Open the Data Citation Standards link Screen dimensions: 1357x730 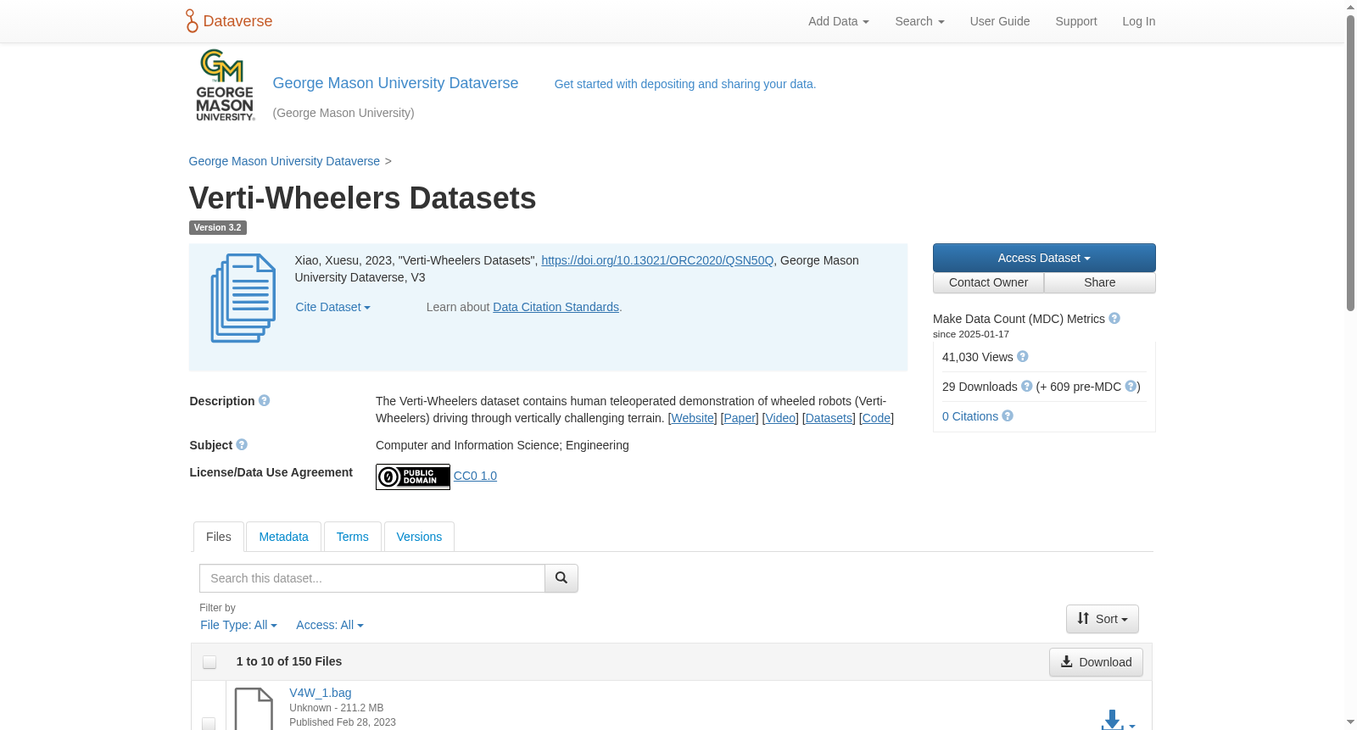556,307
